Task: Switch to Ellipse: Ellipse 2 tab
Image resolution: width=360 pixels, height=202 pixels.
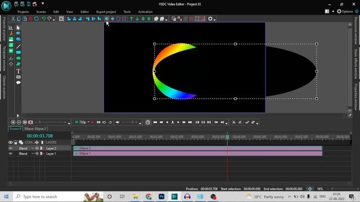Action: [35, 128]
